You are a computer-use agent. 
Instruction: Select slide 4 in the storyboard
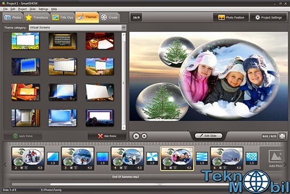pyautogui.click(x=128, y=159)
